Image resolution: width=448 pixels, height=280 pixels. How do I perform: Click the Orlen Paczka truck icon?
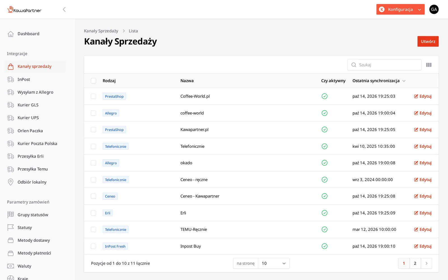11,131
